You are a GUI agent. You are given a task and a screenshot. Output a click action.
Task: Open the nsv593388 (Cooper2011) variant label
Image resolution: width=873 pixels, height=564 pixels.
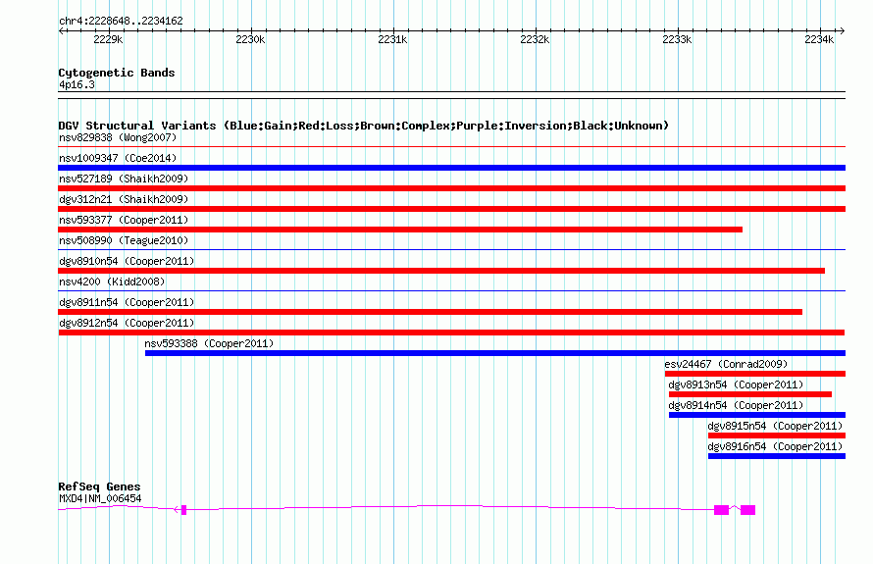[209, 343]
